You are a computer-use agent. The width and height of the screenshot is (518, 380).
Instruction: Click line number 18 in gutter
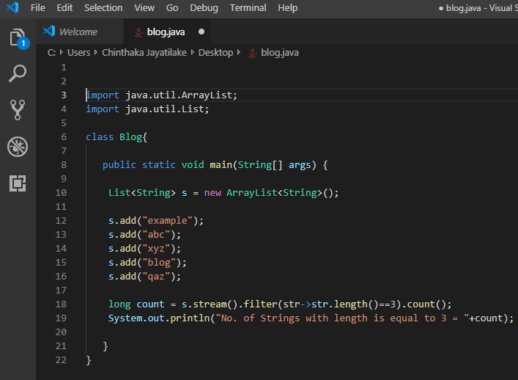click(x=61, y=304)
